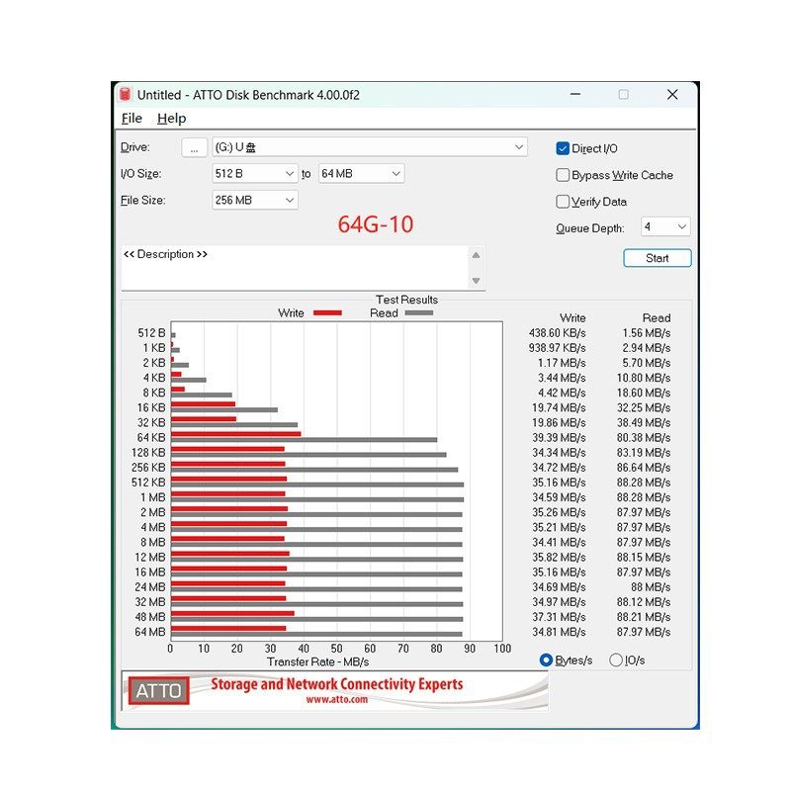Click the description scroll up arrow
Image resolution: width=791 pixels, height=791 pixels.
pos(476,255)
